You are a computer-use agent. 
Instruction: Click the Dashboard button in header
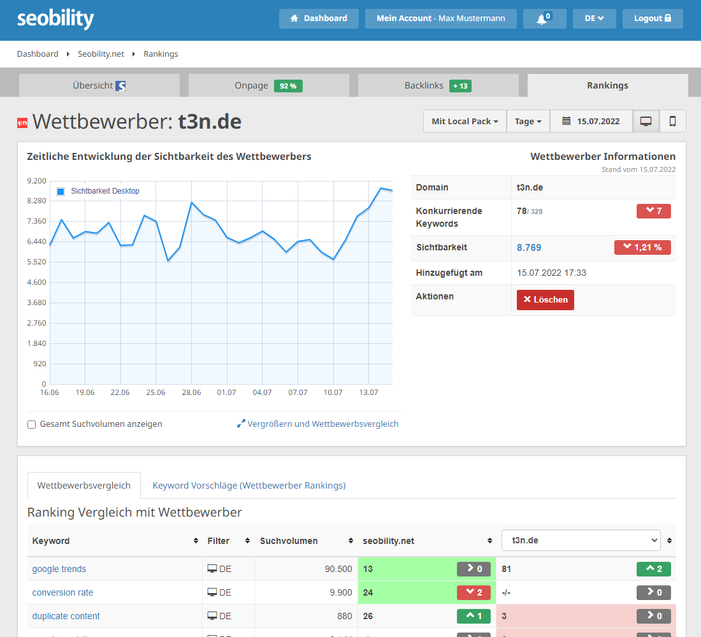tap(319, 18)
